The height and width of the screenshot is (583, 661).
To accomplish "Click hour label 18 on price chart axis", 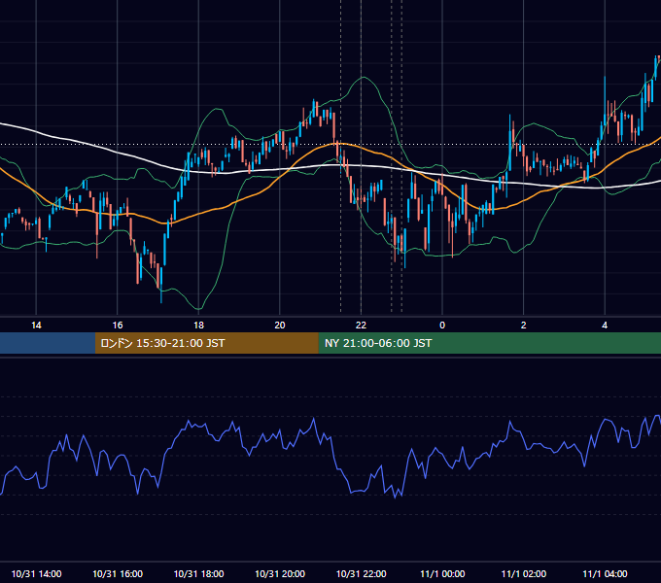I will pyautogui.click(x=198, y=326).
